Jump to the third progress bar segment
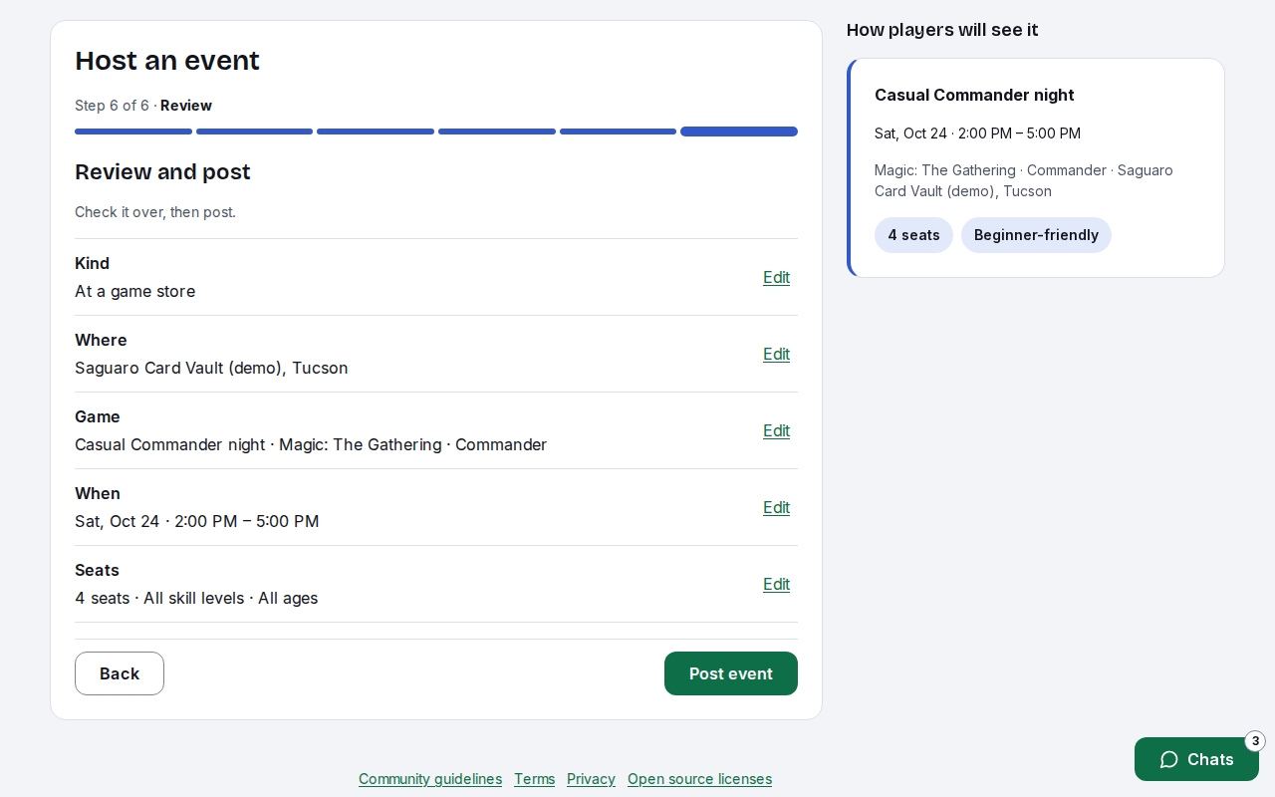This screenshot has height=797, width=1275. tap(376, 132)
